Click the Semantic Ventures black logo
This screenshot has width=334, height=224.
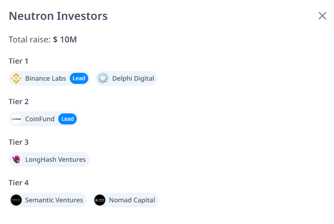tap(16, 200)
